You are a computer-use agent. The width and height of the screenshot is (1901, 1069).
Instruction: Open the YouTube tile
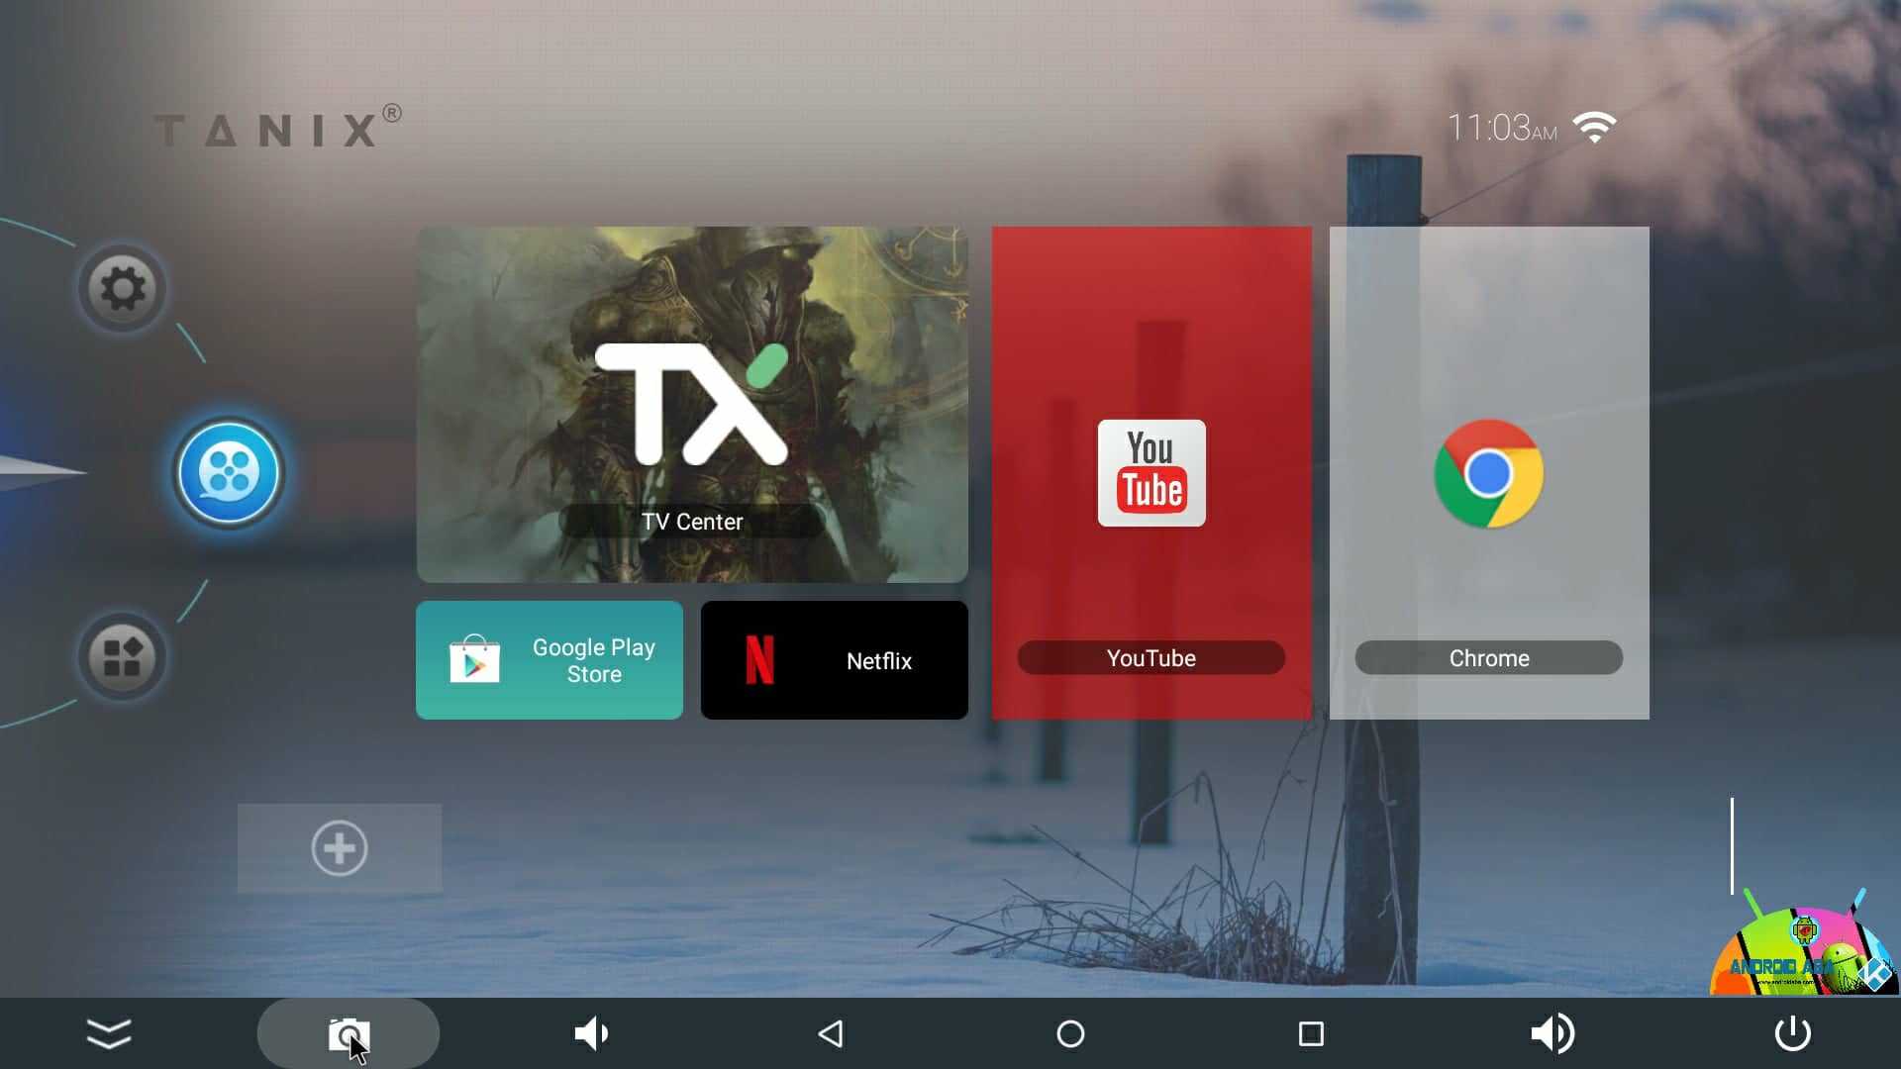click(1151, 473)
